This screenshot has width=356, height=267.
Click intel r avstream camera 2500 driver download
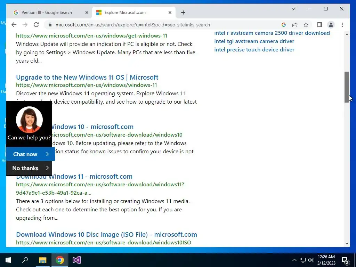[272, 33]
